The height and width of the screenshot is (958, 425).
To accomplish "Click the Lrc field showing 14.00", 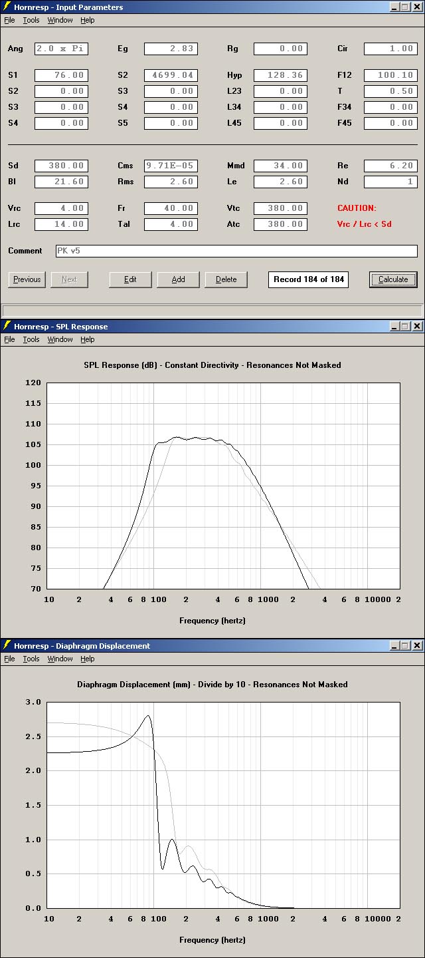I will (61, 224).
